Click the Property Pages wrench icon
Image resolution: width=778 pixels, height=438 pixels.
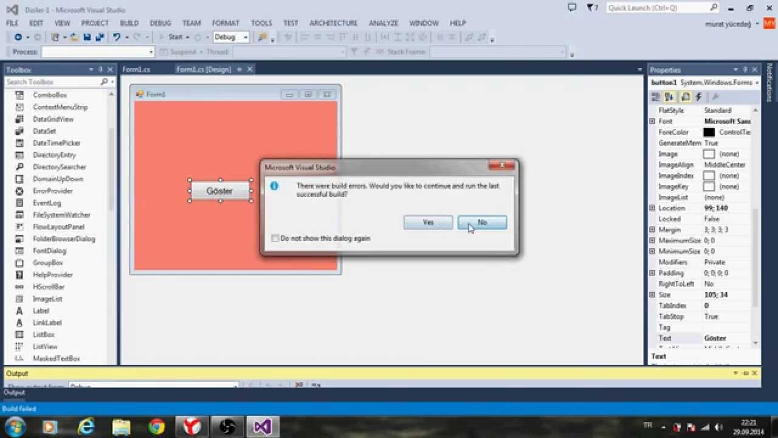tap(715, 97)
